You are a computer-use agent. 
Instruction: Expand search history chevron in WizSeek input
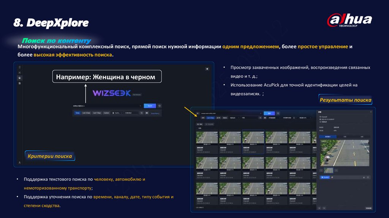[141, 106]
